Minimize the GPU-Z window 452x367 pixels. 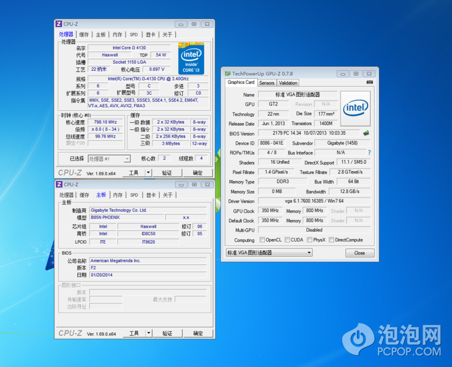click(343, 74)
